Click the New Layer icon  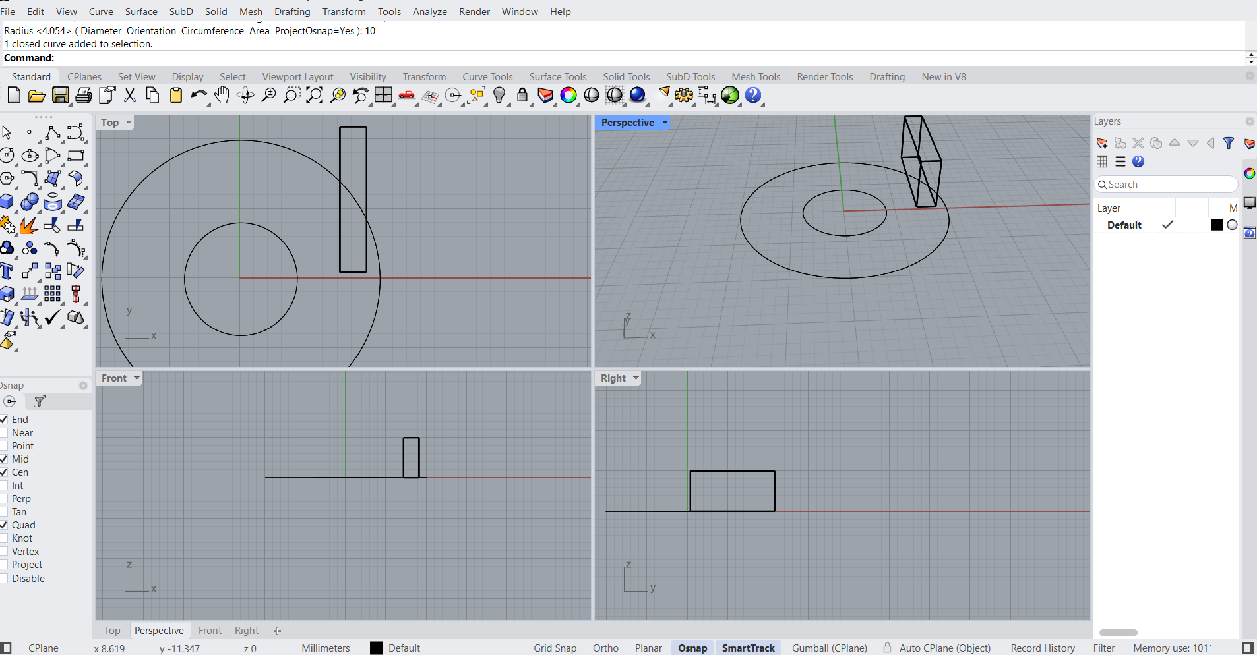coord(1101,143)
